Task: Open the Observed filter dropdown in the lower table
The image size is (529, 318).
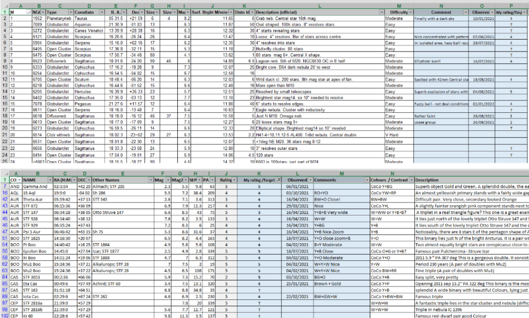Action: tap(310, 180)
